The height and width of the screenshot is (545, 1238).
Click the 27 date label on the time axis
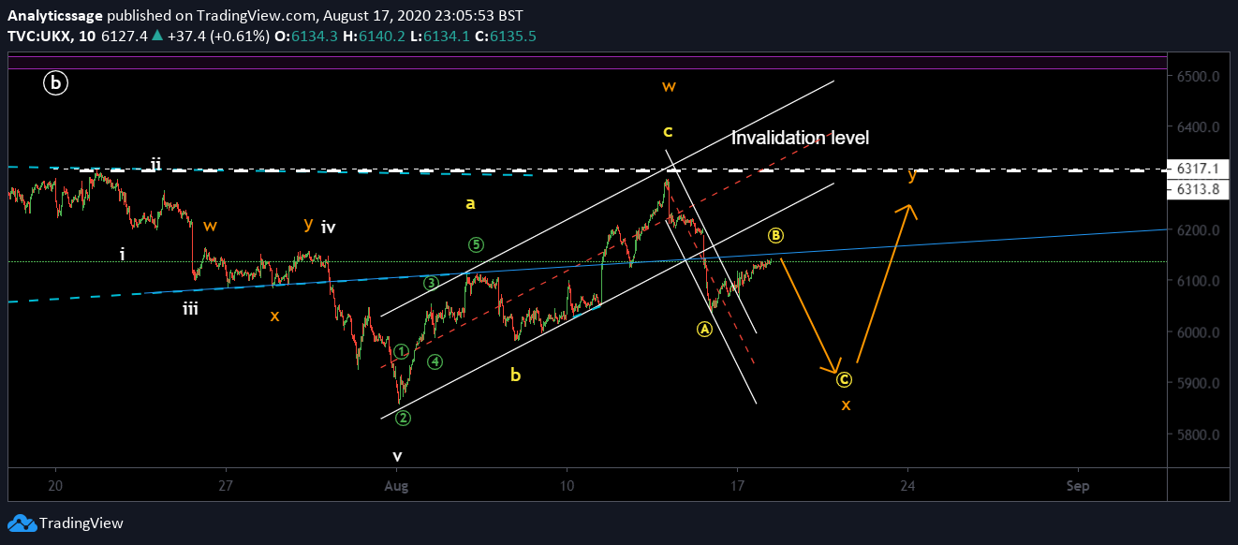coord(225,487)
